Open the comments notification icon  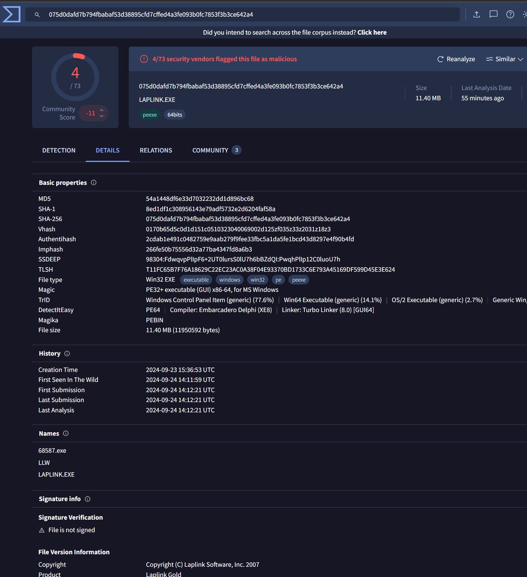pos(493,14)
